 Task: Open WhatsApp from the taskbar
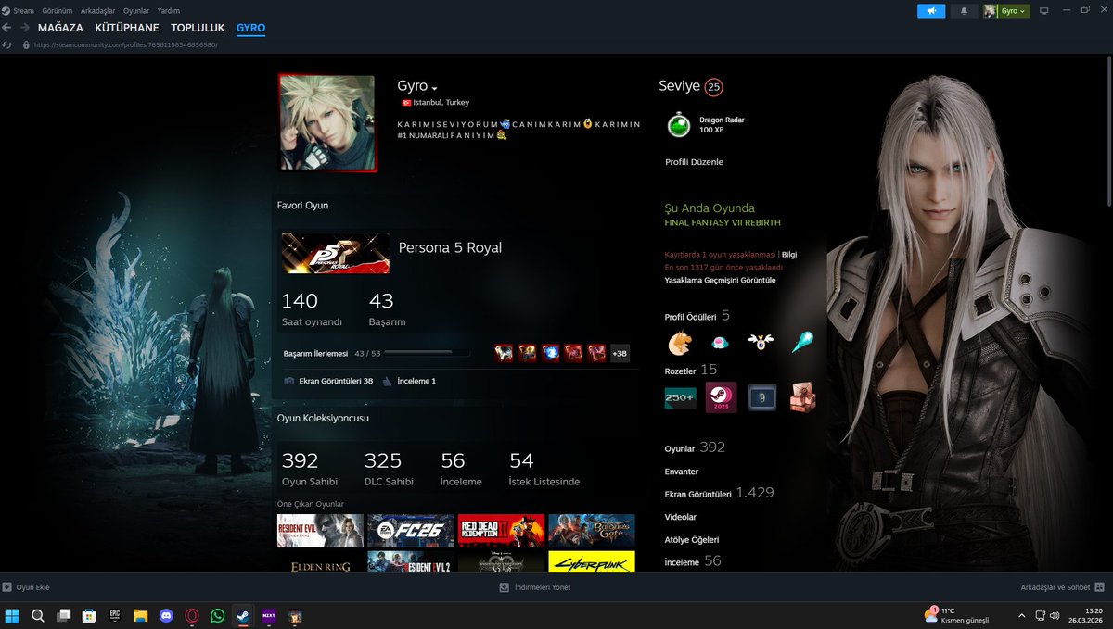(217, 615)
